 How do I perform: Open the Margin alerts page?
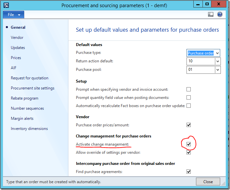pyautogui.click(x=22, y=119)
